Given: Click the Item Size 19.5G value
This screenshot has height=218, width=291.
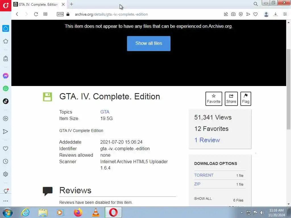Looking at the screenshot, I should click(106, 118).
